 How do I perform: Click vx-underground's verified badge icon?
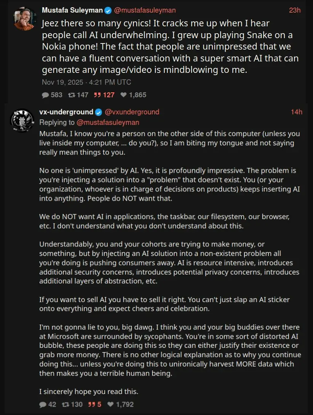pyautogui.click(x=98, y=112)
